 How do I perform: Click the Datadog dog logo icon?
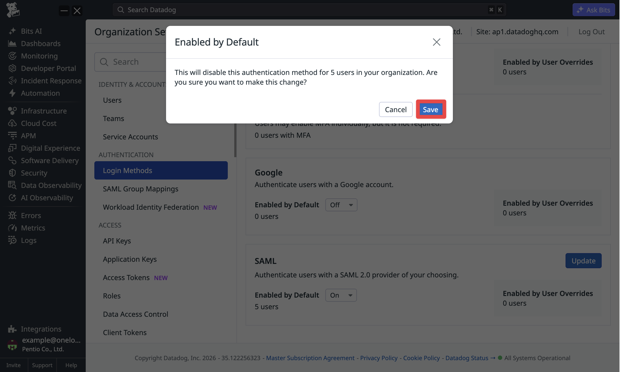tap(13, 10)
